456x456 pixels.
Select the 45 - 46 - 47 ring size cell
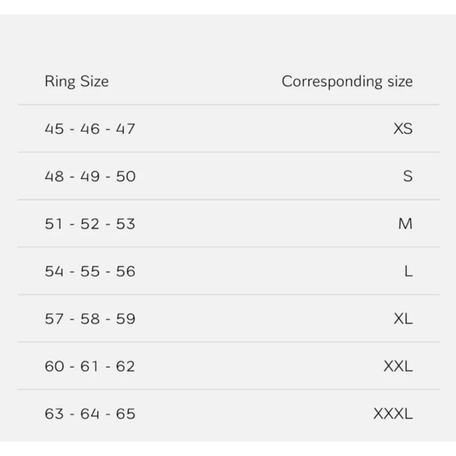click(x=90, y=129)
